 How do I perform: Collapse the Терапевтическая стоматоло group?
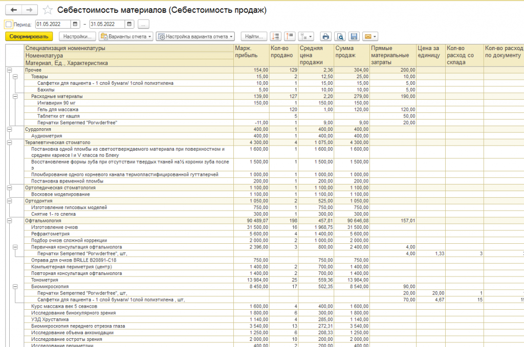[9, 143]
